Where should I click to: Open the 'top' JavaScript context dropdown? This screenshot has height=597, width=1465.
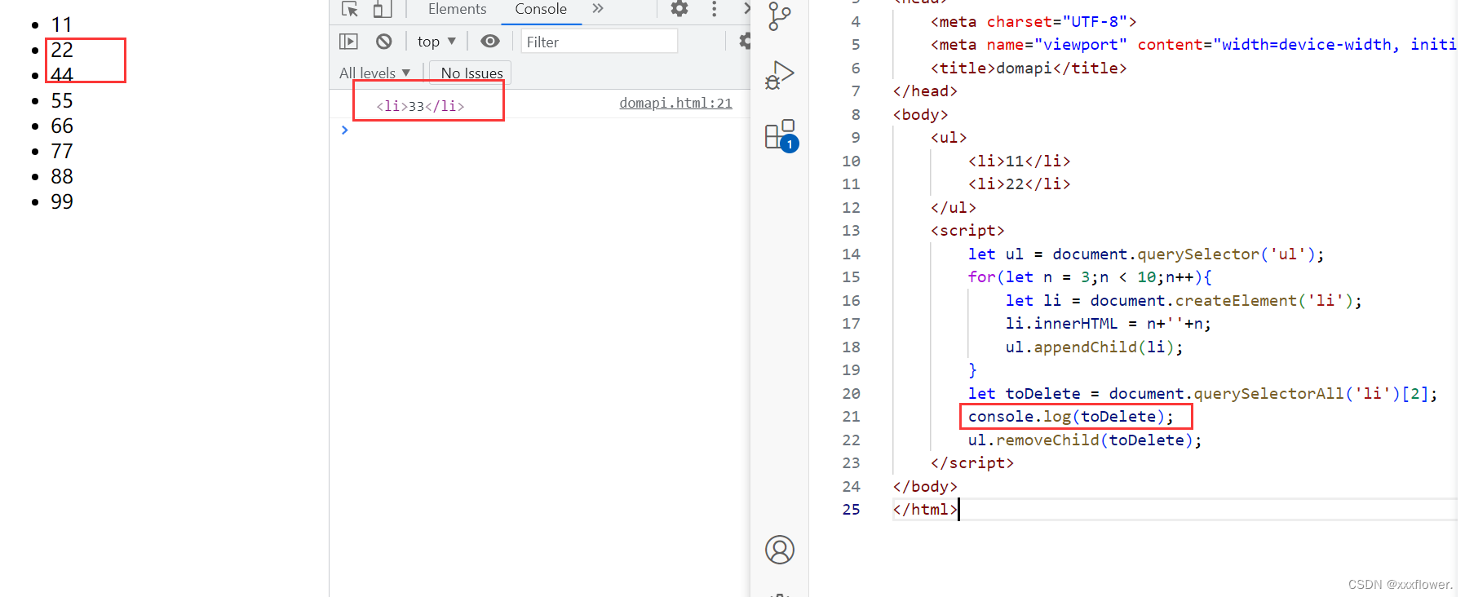436,42
